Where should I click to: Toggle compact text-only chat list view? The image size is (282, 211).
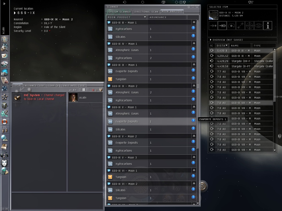tap(80, 90)
